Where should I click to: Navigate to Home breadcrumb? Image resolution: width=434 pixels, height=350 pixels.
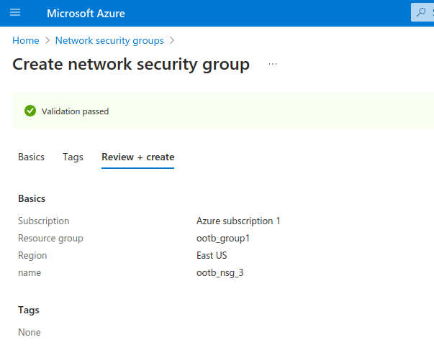25,41
